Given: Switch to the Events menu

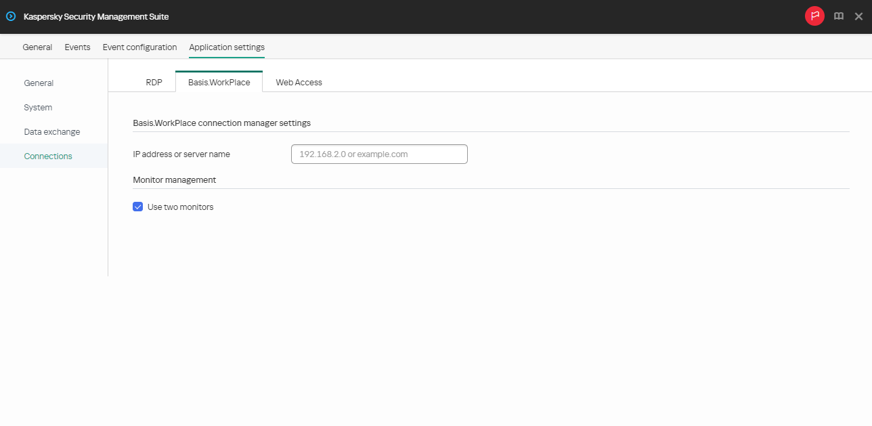Looking at the screenshot, I should [x=77, y=47].
